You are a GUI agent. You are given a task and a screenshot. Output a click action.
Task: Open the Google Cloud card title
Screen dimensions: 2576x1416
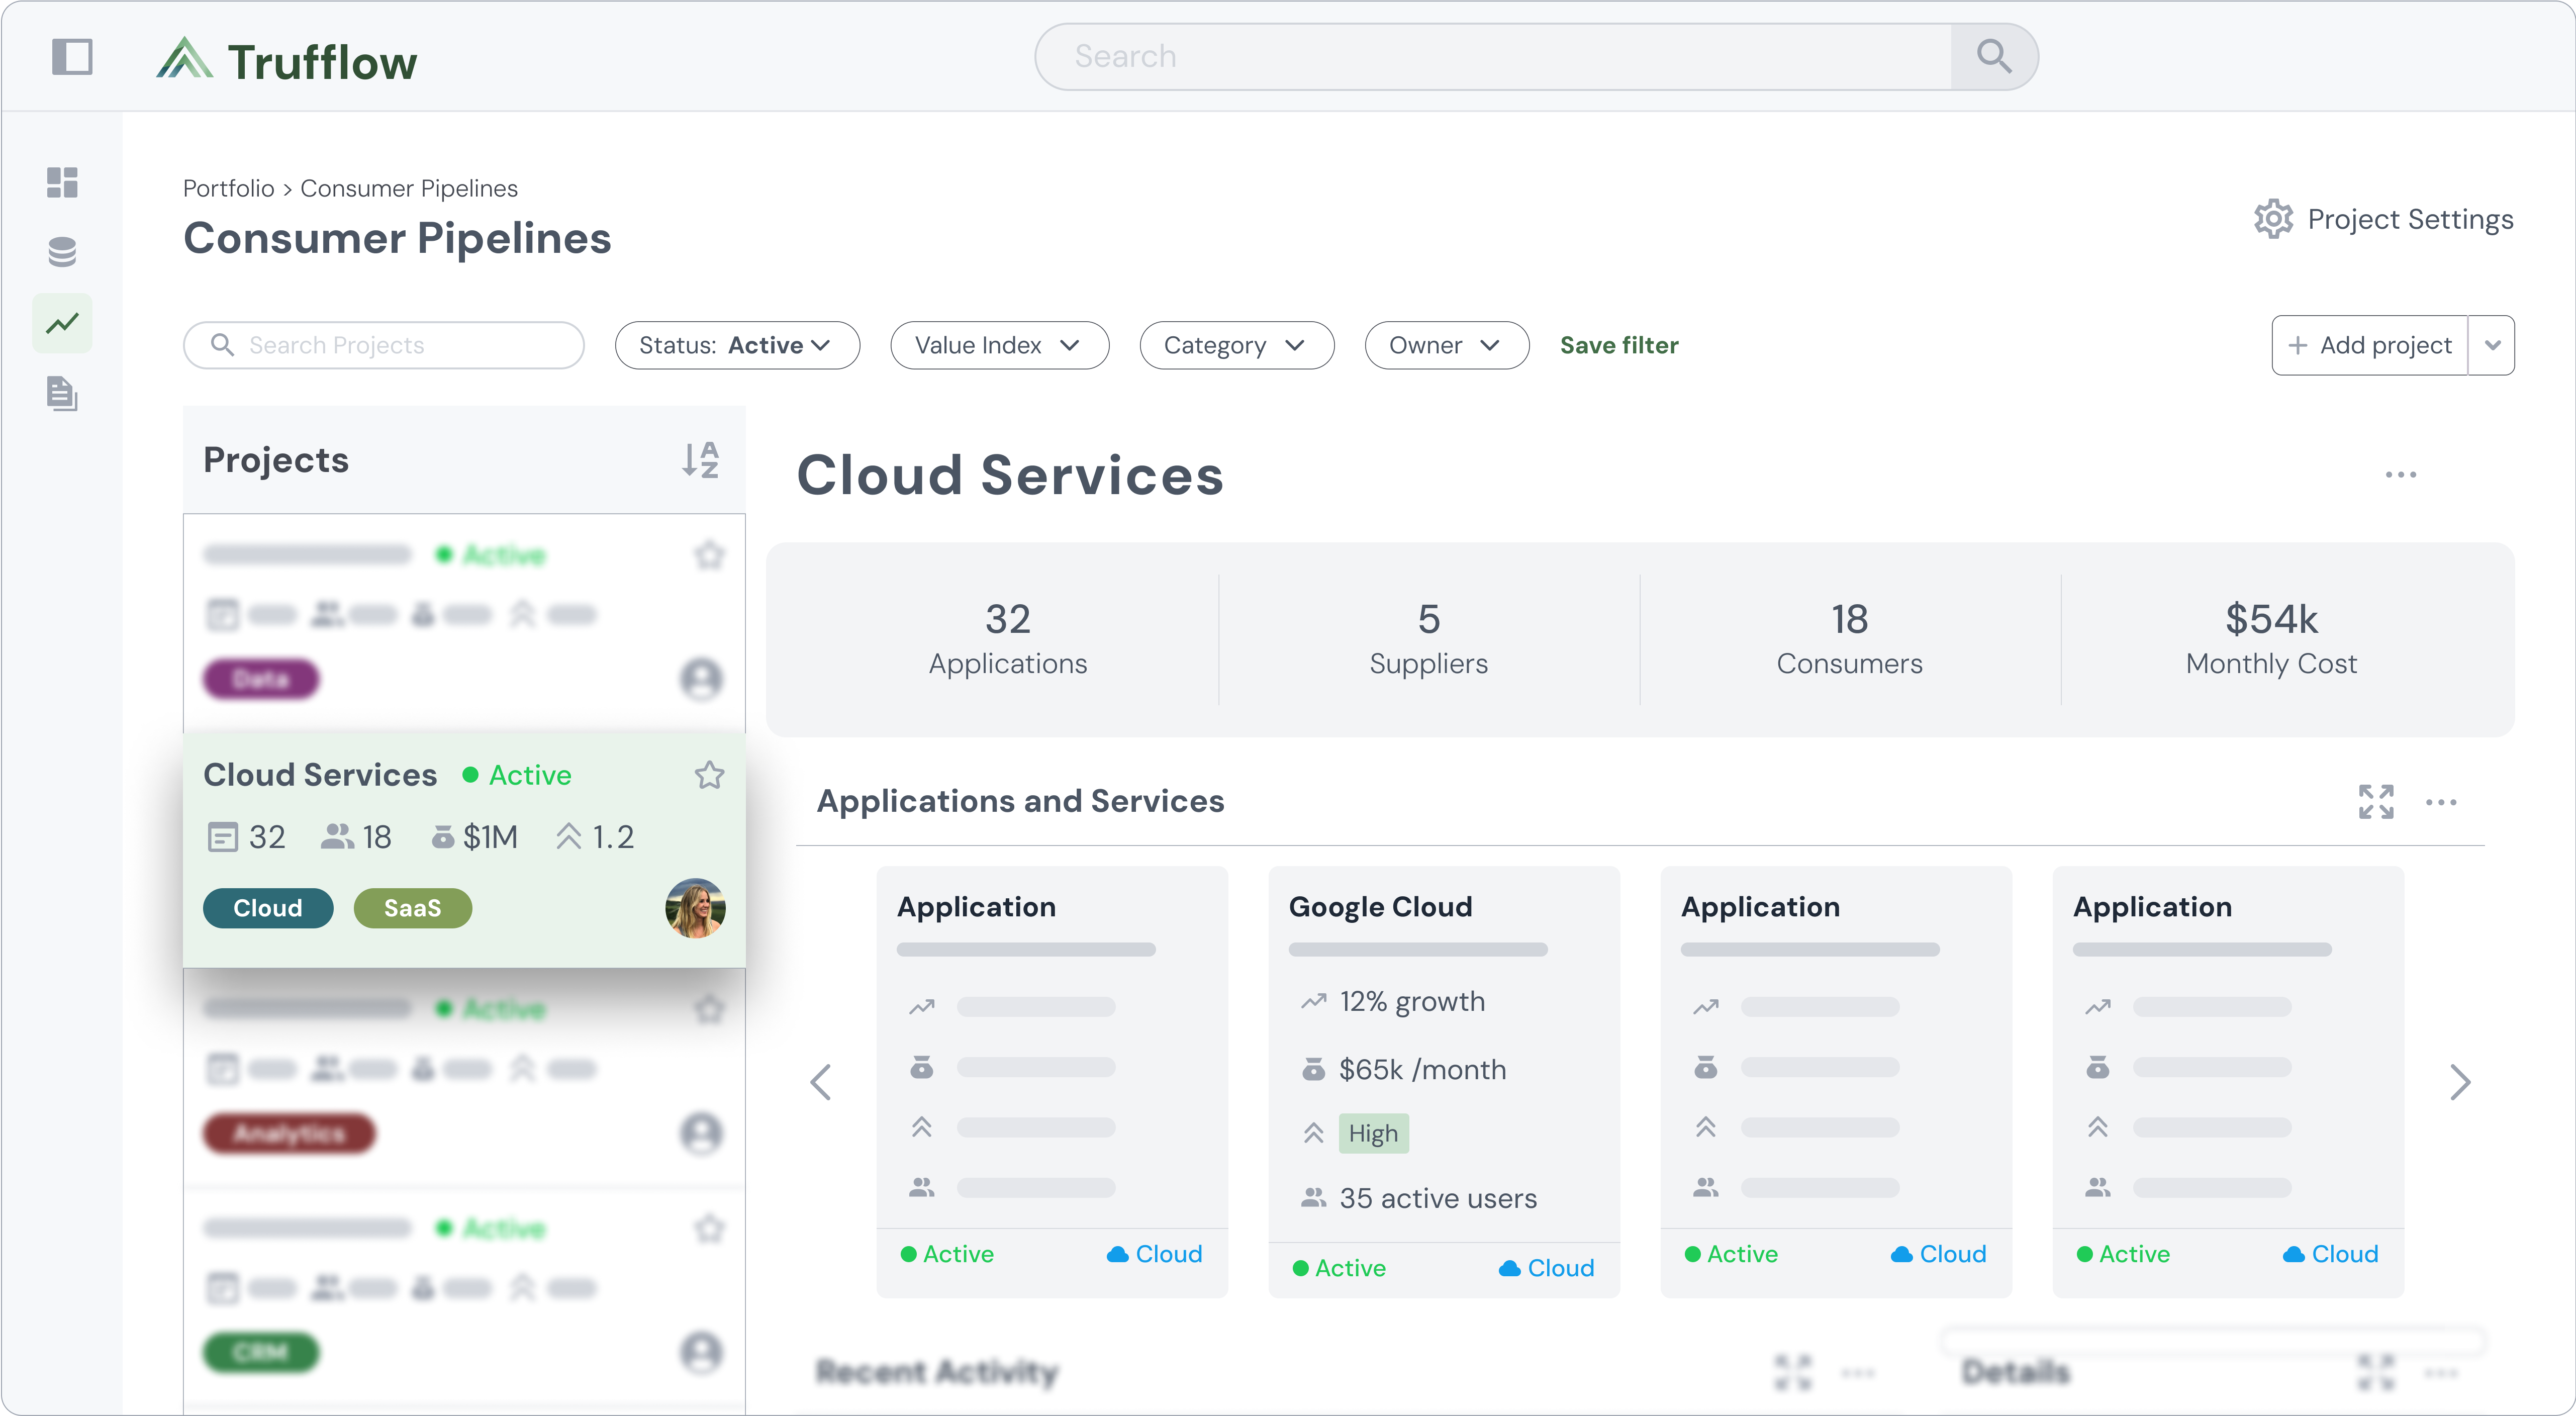coord(1380,906)
